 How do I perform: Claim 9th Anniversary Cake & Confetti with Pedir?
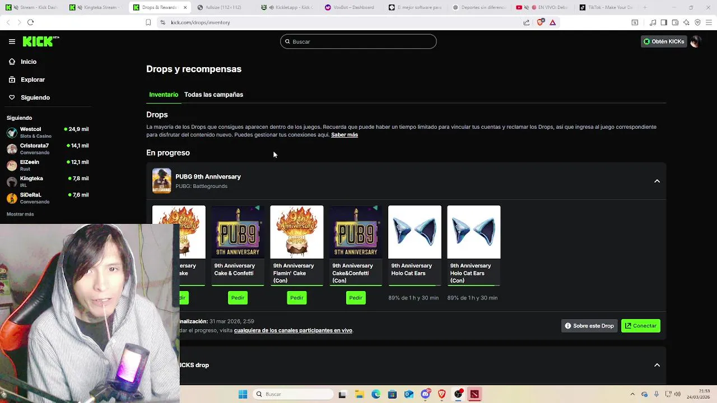238,298
